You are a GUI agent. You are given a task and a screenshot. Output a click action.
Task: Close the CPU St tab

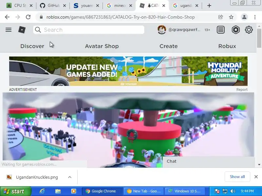[x=31, y=6]
